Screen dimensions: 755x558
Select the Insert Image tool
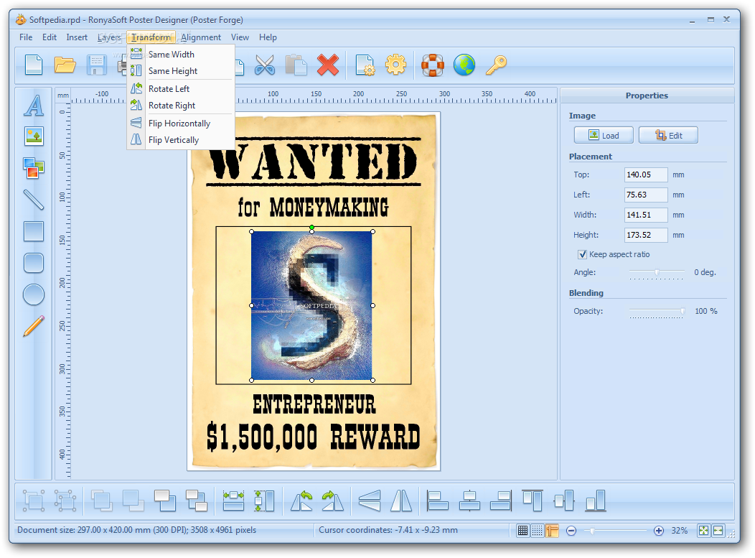(34, 136)
